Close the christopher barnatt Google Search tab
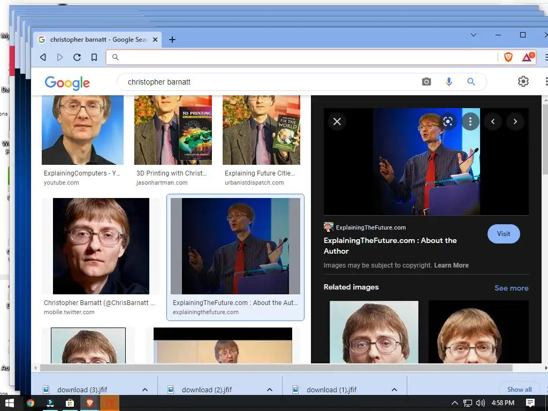 point(155,40)
